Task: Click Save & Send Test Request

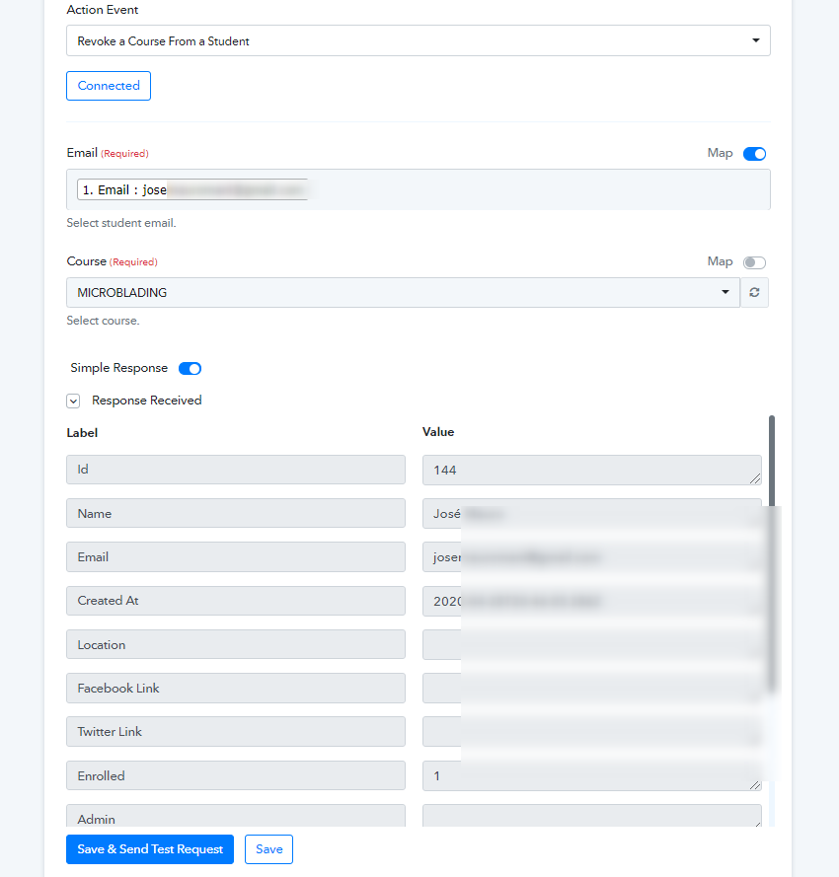Action: pos(150,849)
